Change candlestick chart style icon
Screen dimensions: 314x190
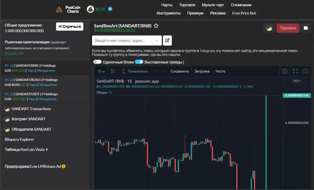(113, 71)
